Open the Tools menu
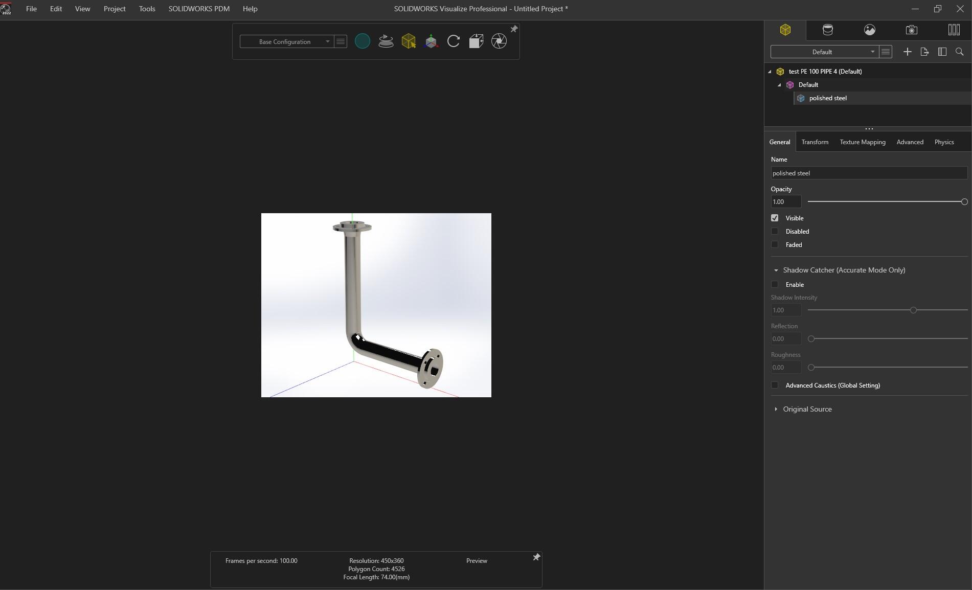This screenshot has width=972, height=590. 147,9
